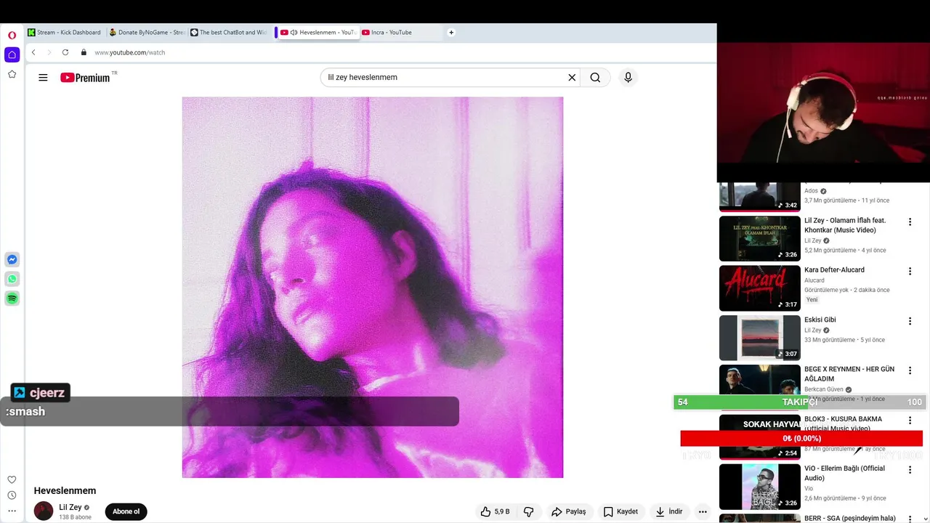Switch to Heveslenmem YouTube tab

318,32
